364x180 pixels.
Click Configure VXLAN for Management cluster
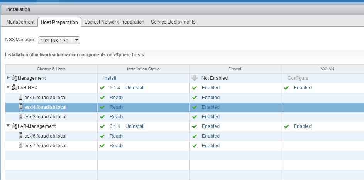298,78
